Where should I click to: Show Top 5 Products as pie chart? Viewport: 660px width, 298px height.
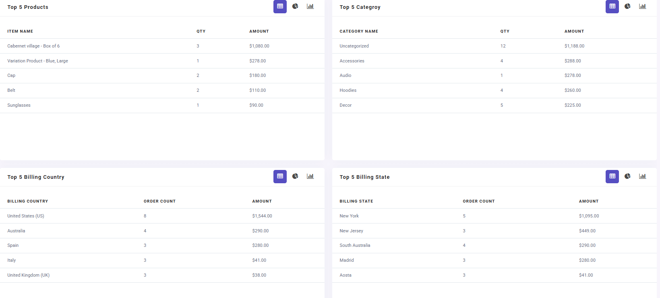click(x=295, y=6)
